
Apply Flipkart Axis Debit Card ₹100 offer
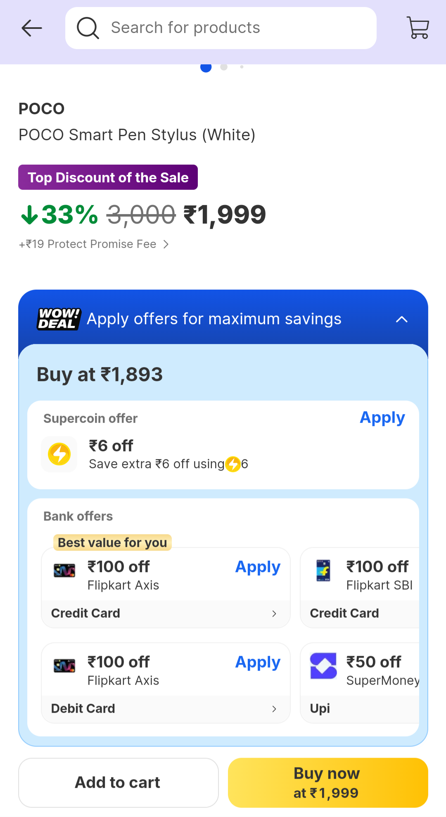(258, 662)
